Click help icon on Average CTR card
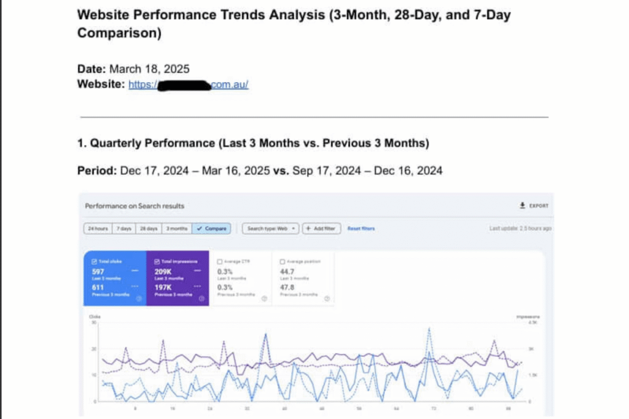The height and width of the screenshot is (419, 629). [x=264, y=299]
